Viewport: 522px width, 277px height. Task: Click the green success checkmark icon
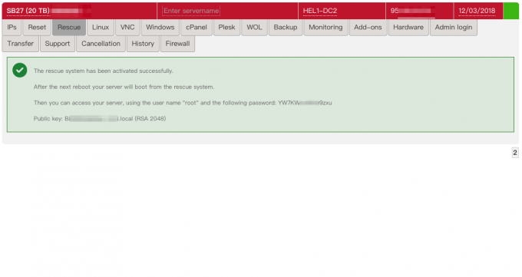point(20,71)
